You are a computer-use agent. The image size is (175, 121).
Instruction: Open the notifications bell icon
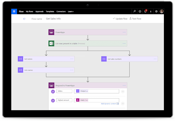(x=145, y=11)
